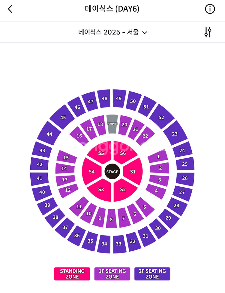
Task: Click the 1F SEATING ZONE legend swatch
Action: [112, 274]
